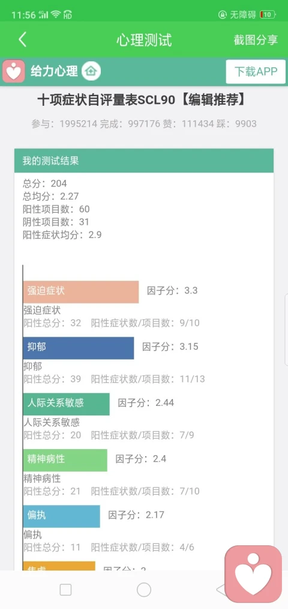Select the blue 抑郁 factor bar
The height and width of the screenshot is (609, 288).
click(78, 348)
